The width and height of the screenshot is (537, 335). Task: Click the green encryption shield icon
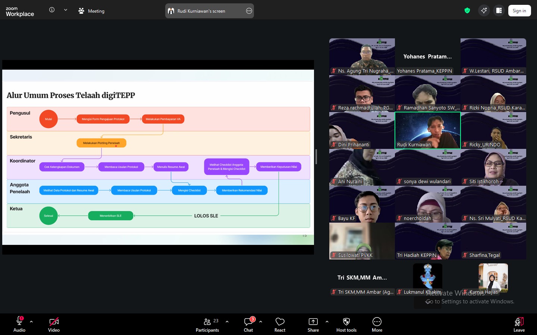point(467,10)
